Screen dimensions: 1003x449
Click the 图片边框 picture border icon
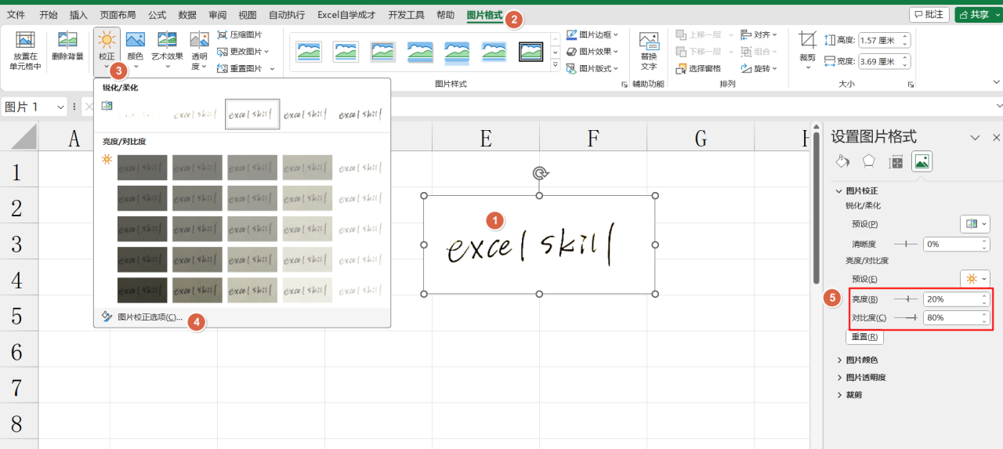point(572,35)
